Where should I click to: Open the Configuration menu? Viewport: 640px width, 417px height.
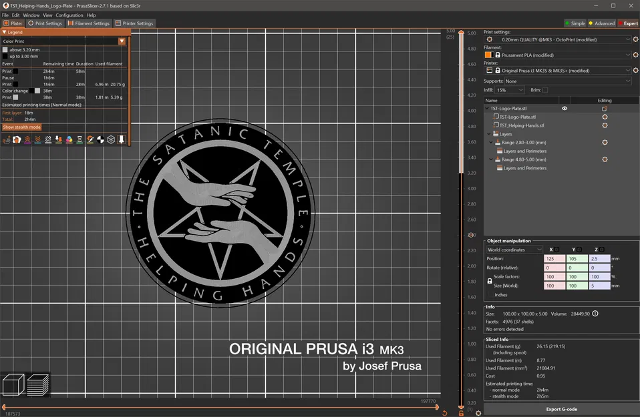(69, 15)
